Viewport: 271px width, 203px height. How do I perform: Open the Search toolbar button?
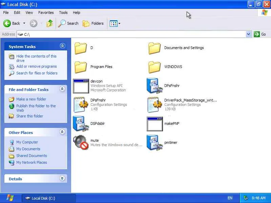[68, 23]
